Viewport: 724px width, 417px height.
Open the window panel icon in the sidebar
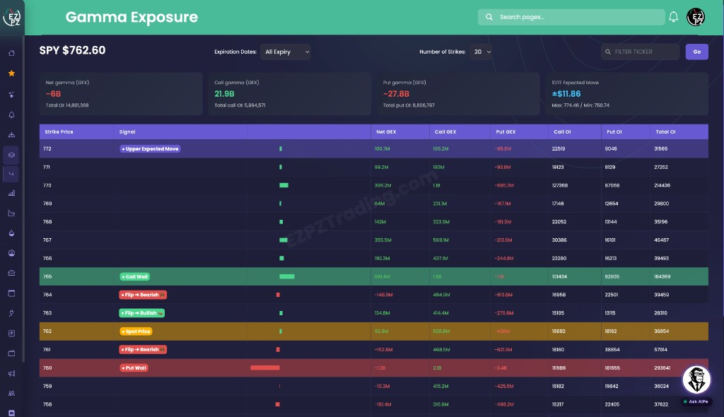coord(11,293)
